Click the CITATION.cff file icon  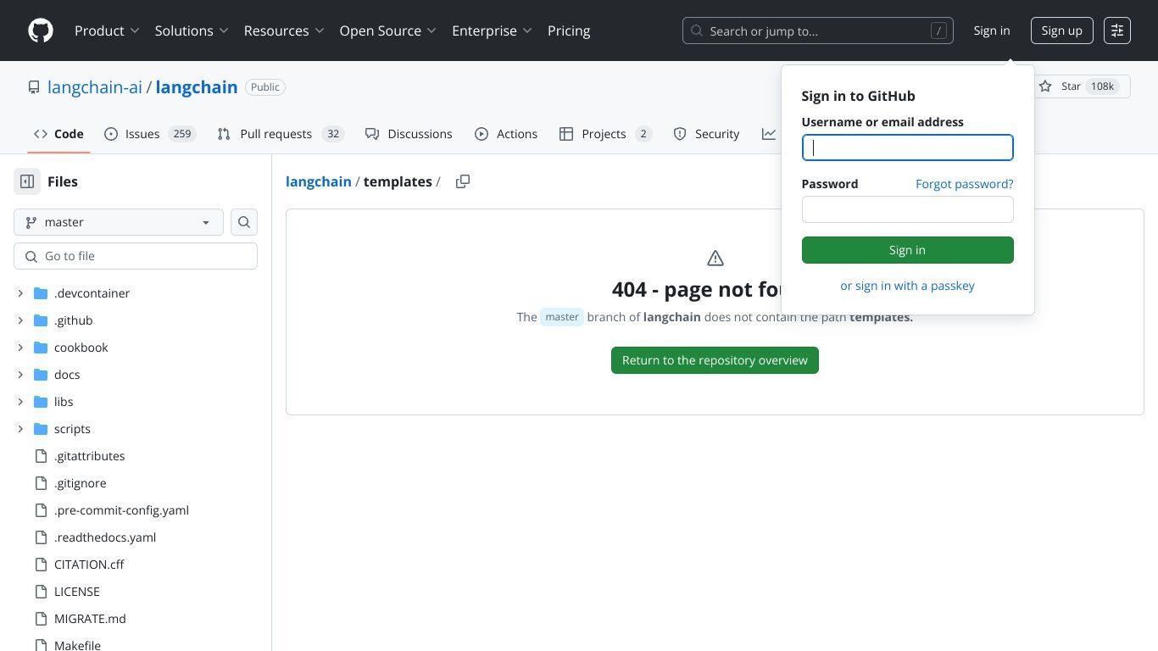click(x=41, y=565)
